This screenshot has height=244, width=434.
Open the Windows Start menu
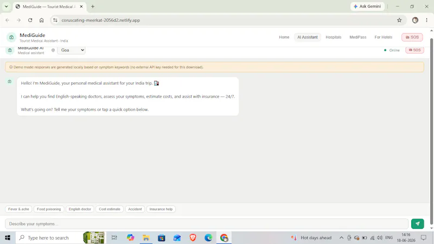tap(8, 237)
